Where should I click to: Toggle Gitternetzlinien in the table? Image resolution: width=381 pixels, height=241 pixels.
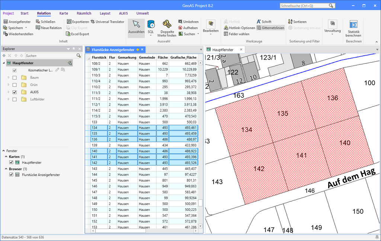pyautogui.click(x=270, y=28)
